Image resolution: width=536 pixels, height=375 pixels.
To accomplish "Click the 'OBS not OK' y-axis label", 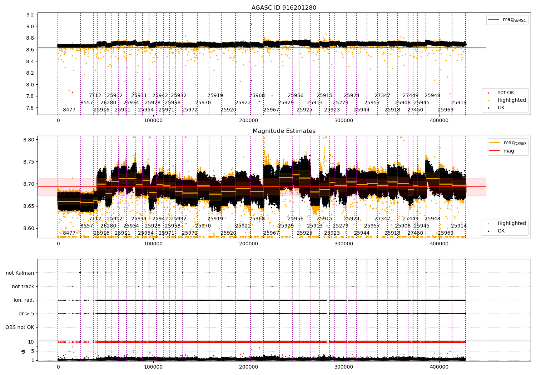I will point(20,327).
